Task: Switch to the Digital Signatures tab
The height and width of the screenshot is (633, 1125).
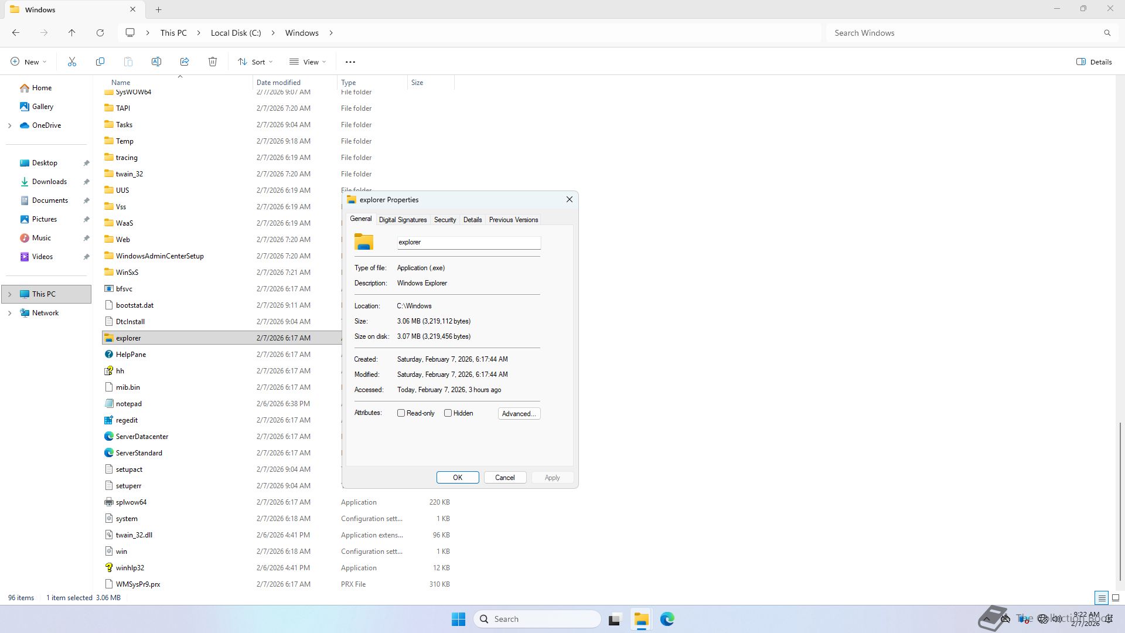Action: [x=403, y=220]
